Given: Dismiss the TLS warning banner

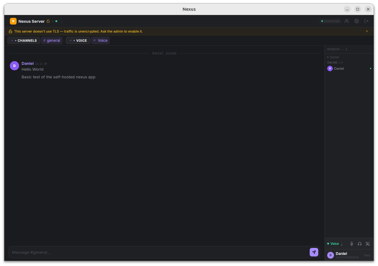Looking at the screenshot, I should 367,31.
